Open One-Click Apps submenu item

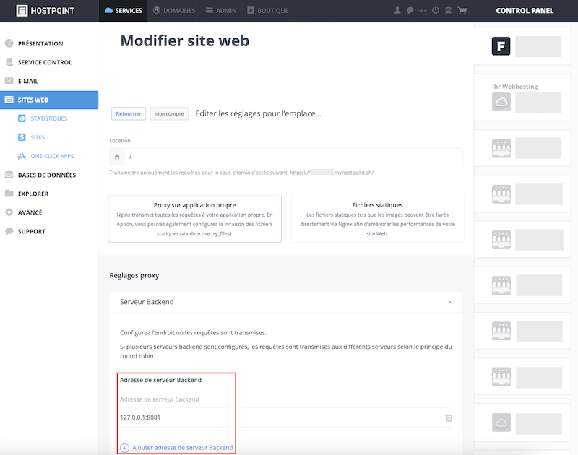pos(52,156)
